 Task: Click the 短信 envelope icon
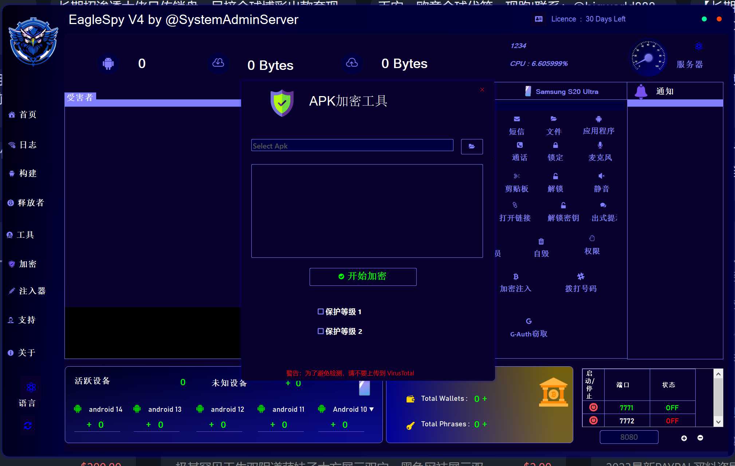point(517,119)
